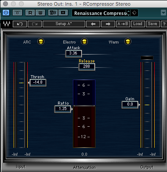167x172 pixels.
Task: Expand the plugin functions menu arrow
Action: [163, 13]
